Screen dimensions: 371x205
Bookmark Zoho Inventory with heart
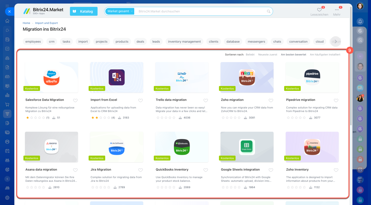click(x=336, y=170)
